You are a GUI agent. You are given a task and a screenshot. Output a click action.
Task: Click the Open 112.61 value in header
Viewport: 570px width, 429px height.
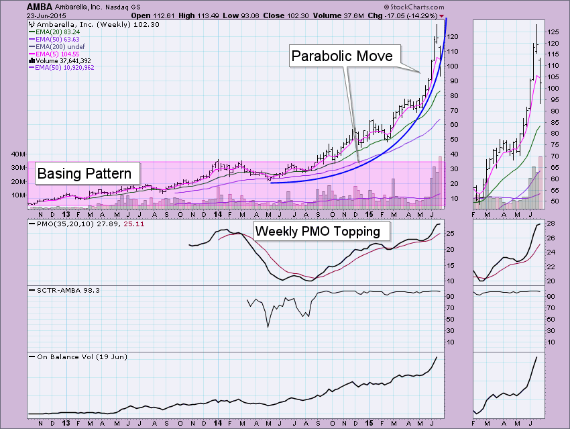(153, 15)
